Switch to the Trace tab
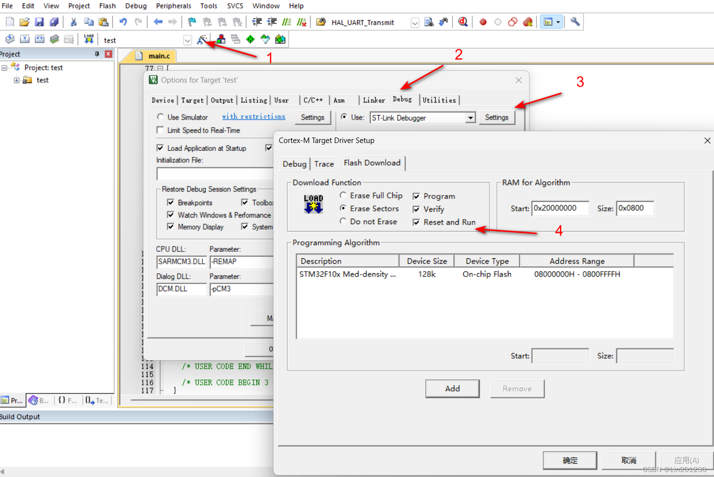This screenshot has height=477, width=714. point(324,164)
